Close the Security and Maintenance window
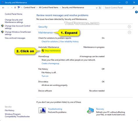138x121 pixels. [134, 2]
